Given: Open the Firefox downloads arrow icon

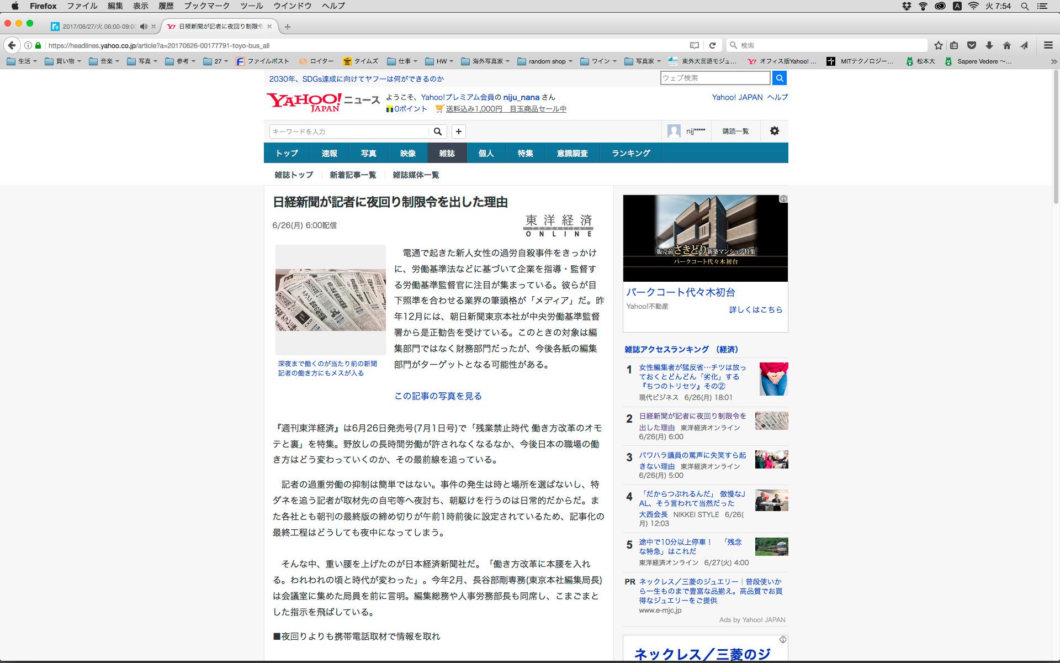Looking at the screenshot, I should tap(989, 45).
